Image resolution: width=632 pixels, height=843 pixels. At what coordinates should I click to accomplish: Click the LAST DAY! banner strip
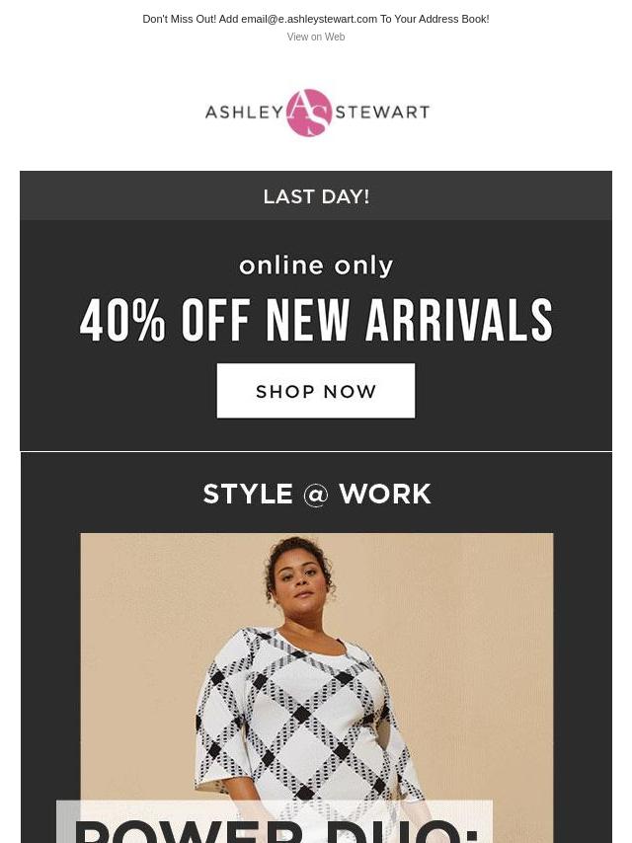coord(316,196)
